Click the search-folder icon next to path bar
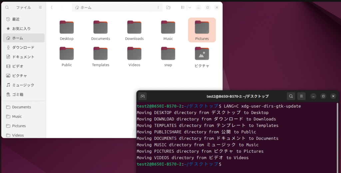 (x=168, y=7)
